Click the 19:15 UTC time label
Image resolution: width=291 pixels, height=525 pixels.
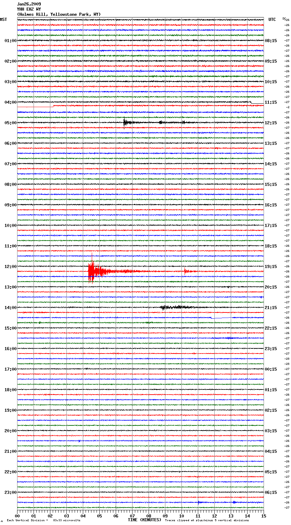tap(271, 267)
